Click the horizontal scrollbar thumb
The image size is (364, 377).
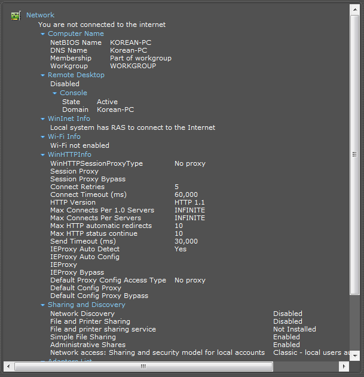pos(143,366)
